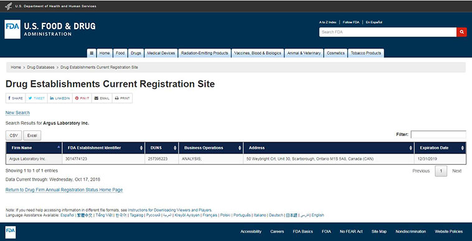Export results as CSV
The image size is (472, 241).
(x=14, y=135)
